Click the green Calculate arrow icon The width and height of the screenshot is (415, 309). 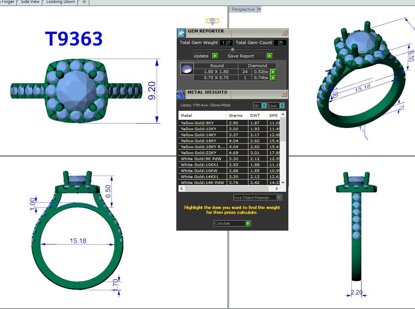point(248,223)
